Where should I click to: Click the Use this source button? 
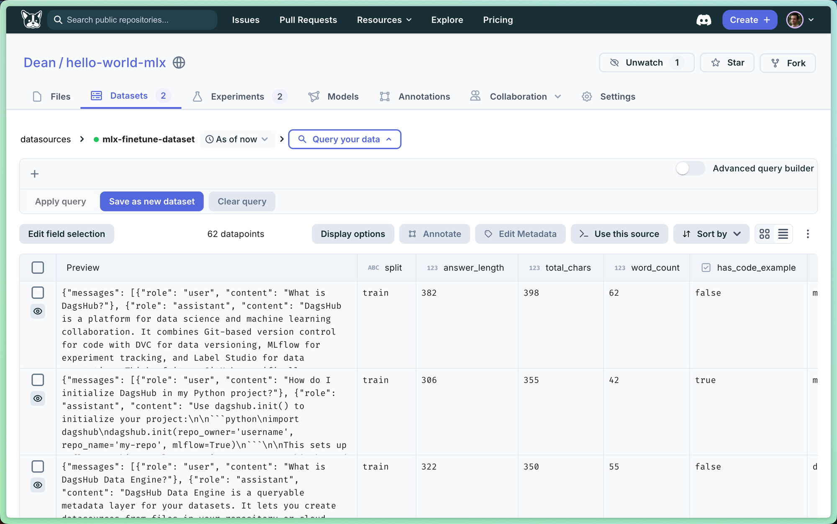619,234
